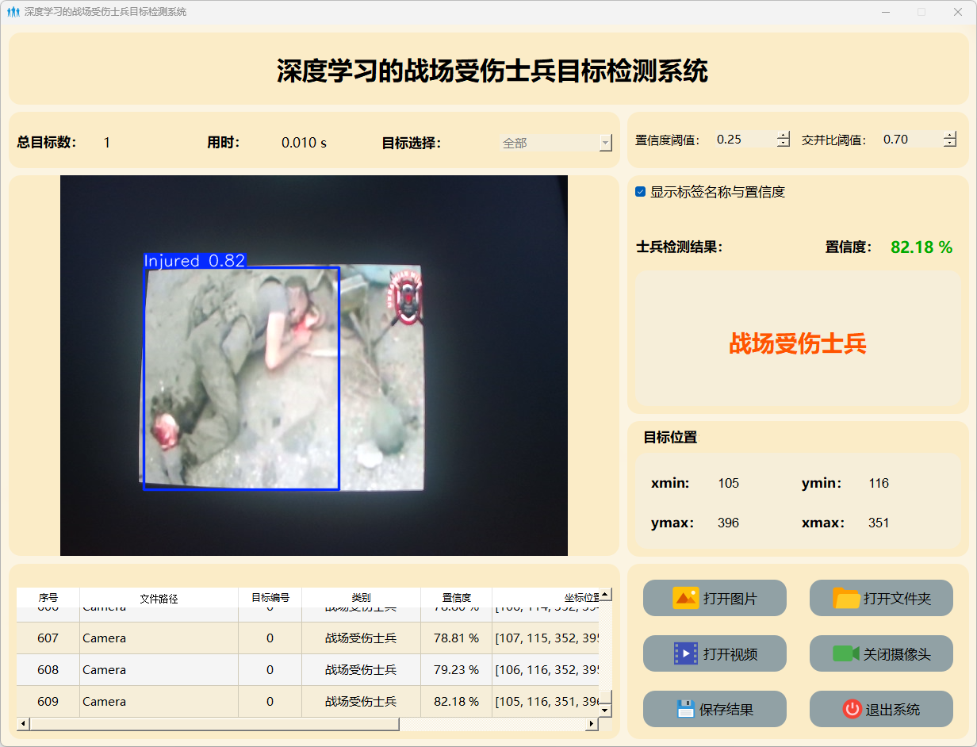Click the picture icon on 打开图片 button

point(685,598)
